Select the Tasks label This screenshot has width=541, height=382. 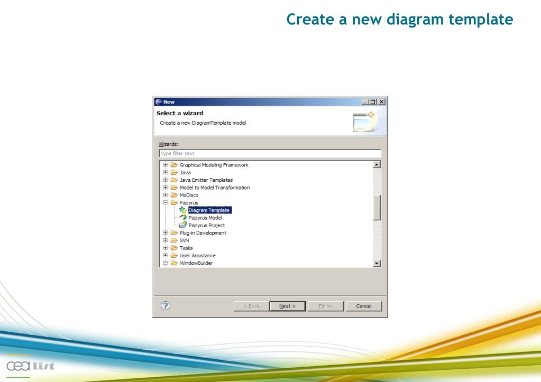tap(186, 248)
